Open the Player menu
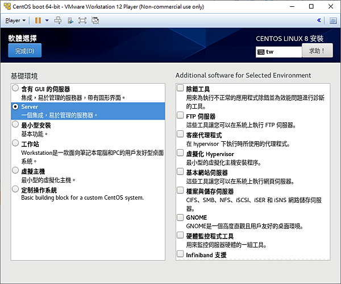341x284 pixels. pyautogui.click(x=15, y=20)
